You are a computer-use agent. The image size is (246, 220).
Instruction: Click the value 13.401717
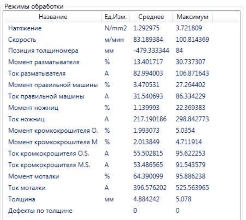[x=148, y=62]
